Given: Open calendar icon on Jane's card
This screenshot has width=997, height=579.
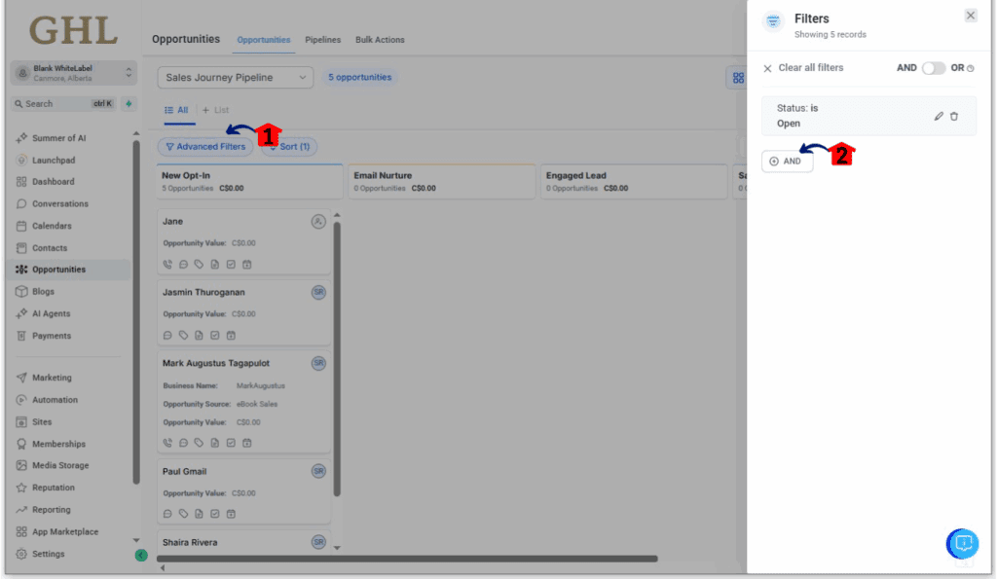Looking at the screenshot, I should [246, 265].
